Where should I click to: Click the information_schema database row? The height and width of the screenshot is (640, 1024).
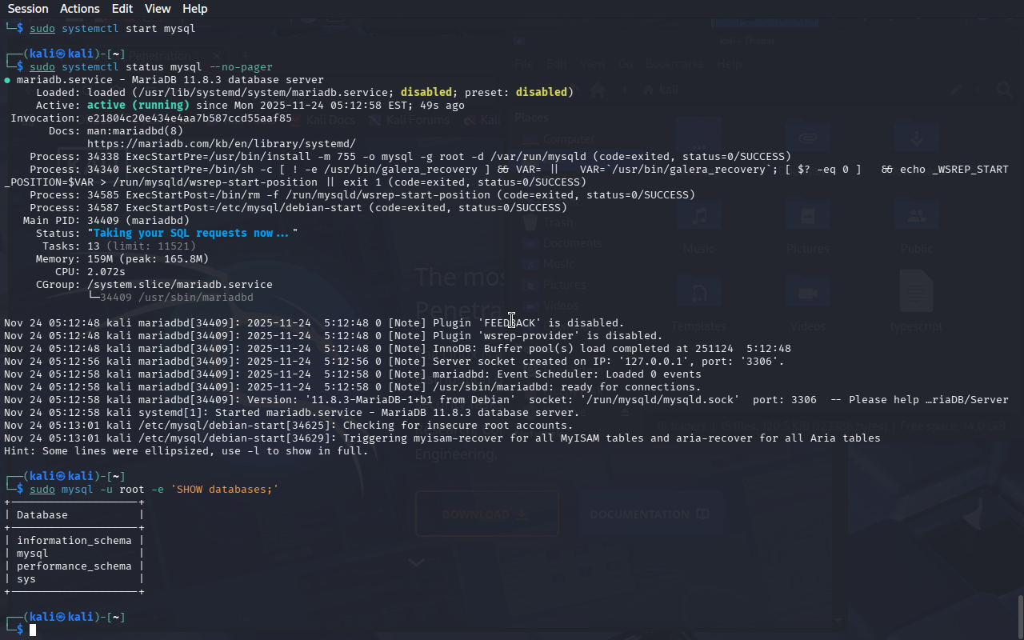tap(74, 540)
